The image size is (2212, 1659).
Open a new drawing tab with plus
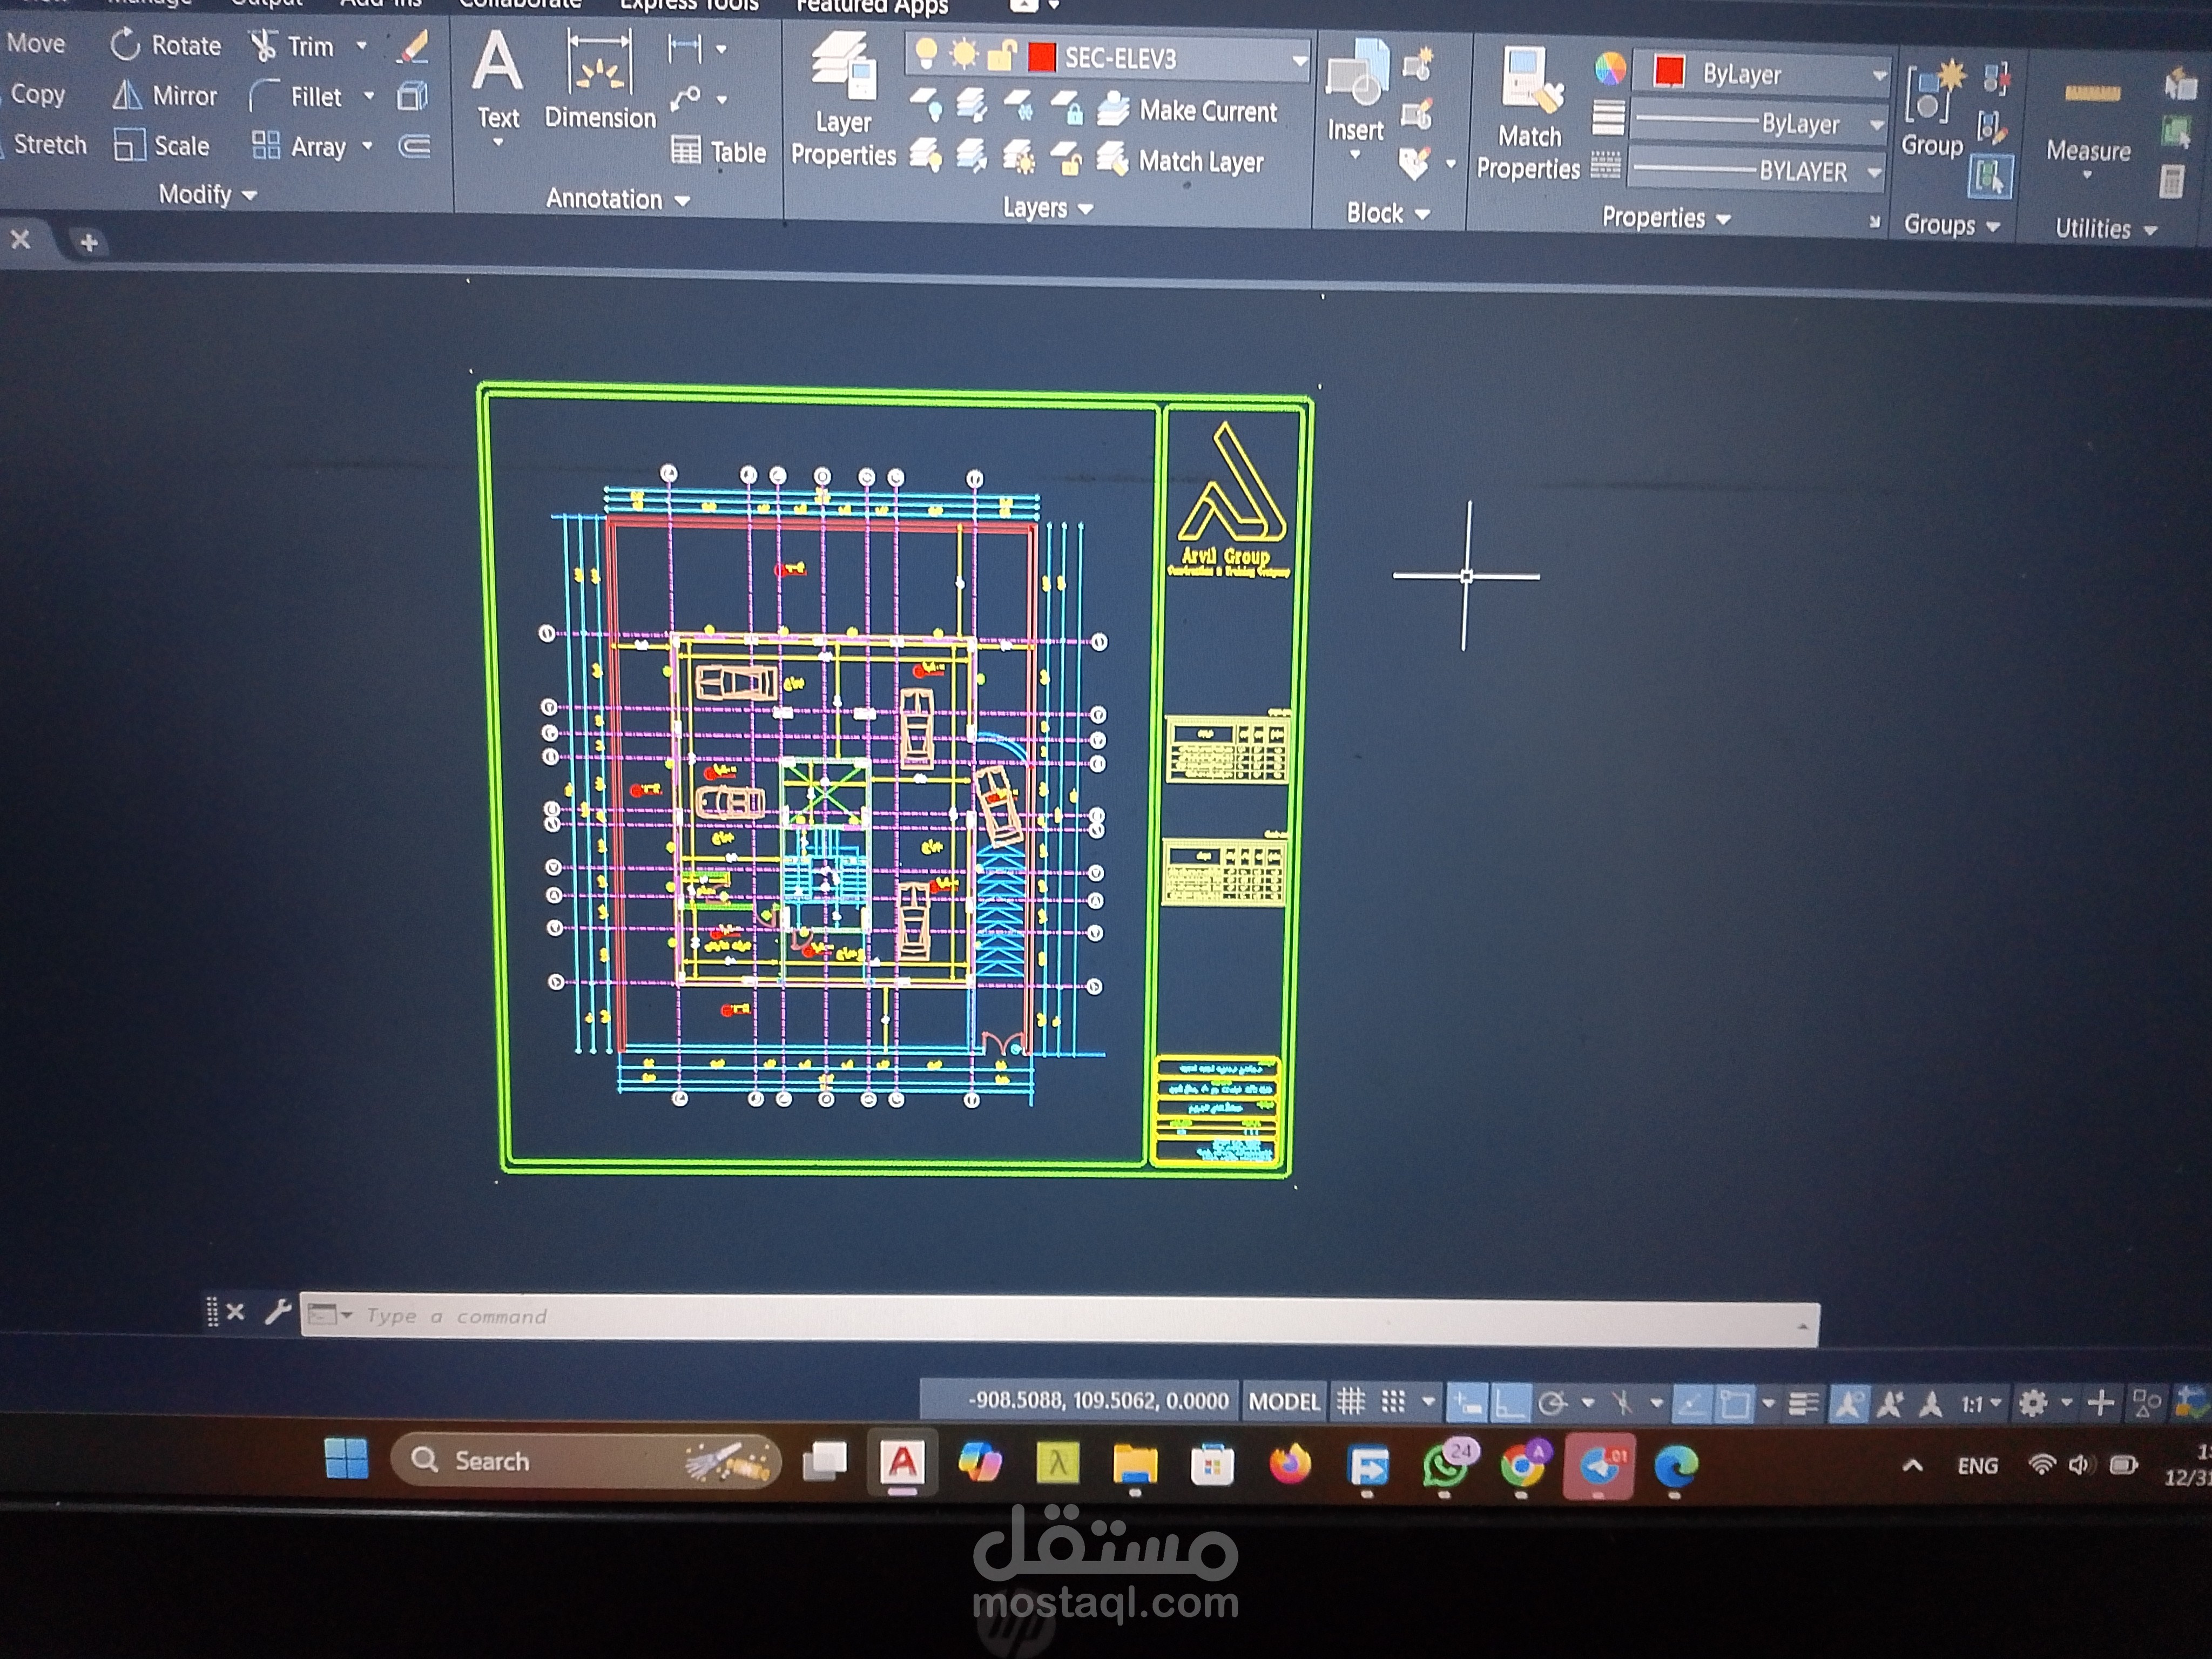tap(88, 242)
